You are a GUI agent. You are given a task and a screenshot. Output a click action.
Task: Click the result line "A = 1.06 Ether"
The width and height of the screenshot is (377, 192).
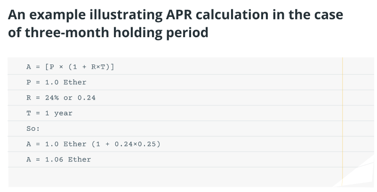click(x=59, y=160)
